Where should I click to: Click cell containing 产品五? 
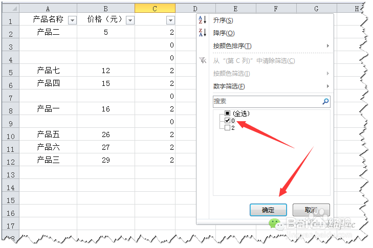(x=48, y=134)
